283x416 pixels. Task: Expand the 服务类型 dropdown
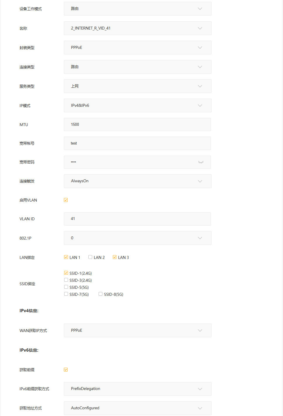coord(138,86)
